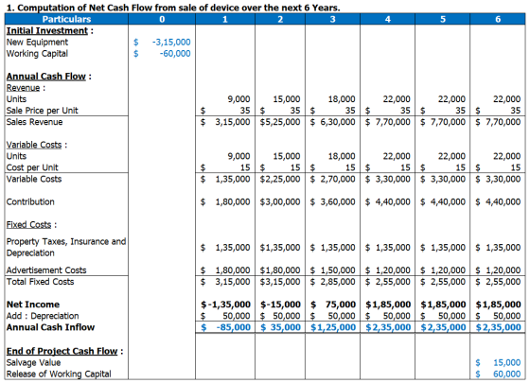Select the Working Capital value -60,000
The width and height of the screenshot is (530, 383).
coord(175,54)
